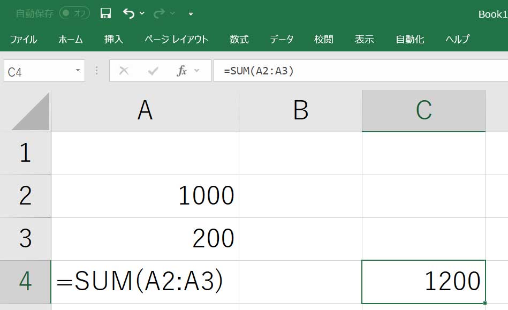Screen dimensions: 508x310
Task: Toggle the 自動保存 AutoSave switch
Action: click(x=74, y=13)
